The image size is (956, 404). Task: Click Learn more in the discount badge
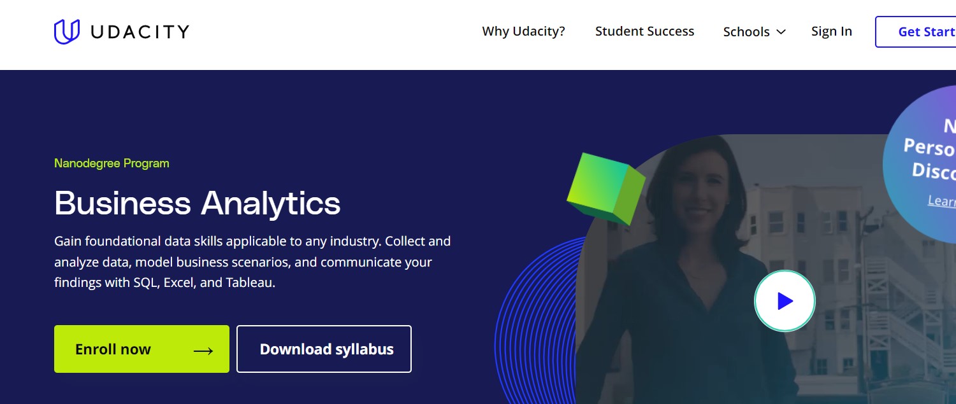point(943,202)
